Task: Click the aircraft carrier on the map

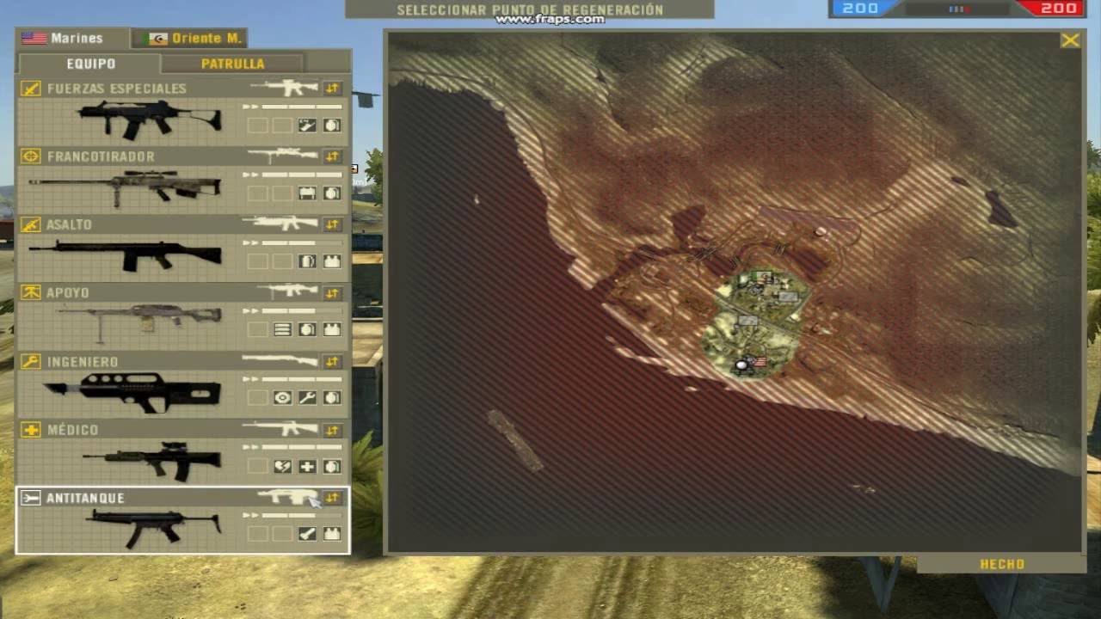Action: coord(516,441)
